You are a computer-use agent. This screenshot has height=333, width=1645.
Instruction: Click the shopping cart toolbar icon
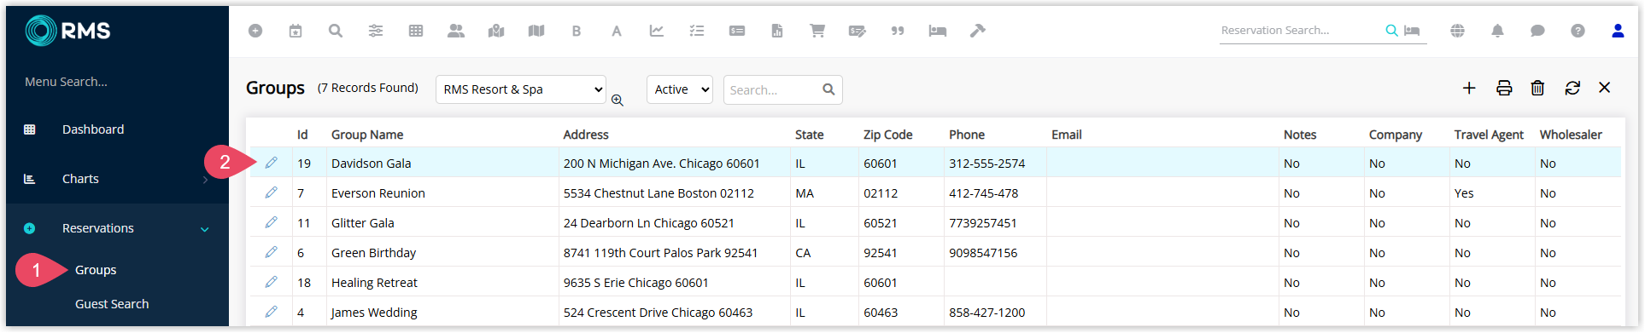pos(817,31)
